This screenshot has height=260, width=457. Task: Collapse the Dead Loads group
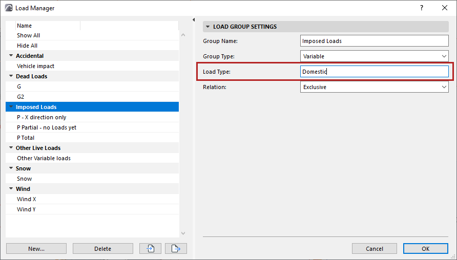pyautogui.click(x=11, y=76)
